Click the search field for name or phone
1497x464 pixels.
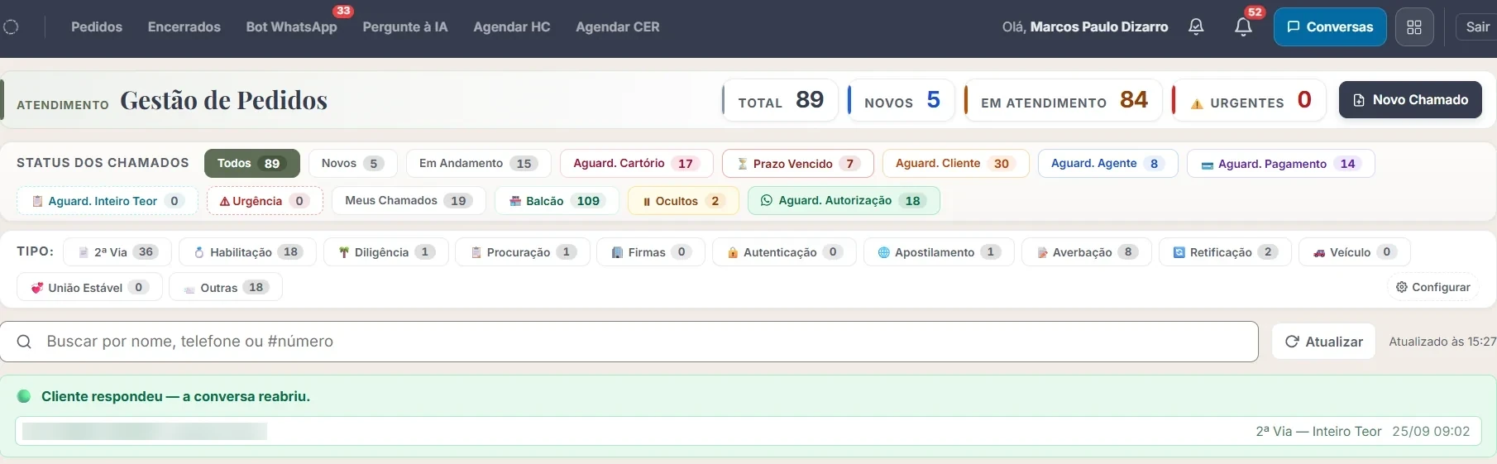[629, 342]
